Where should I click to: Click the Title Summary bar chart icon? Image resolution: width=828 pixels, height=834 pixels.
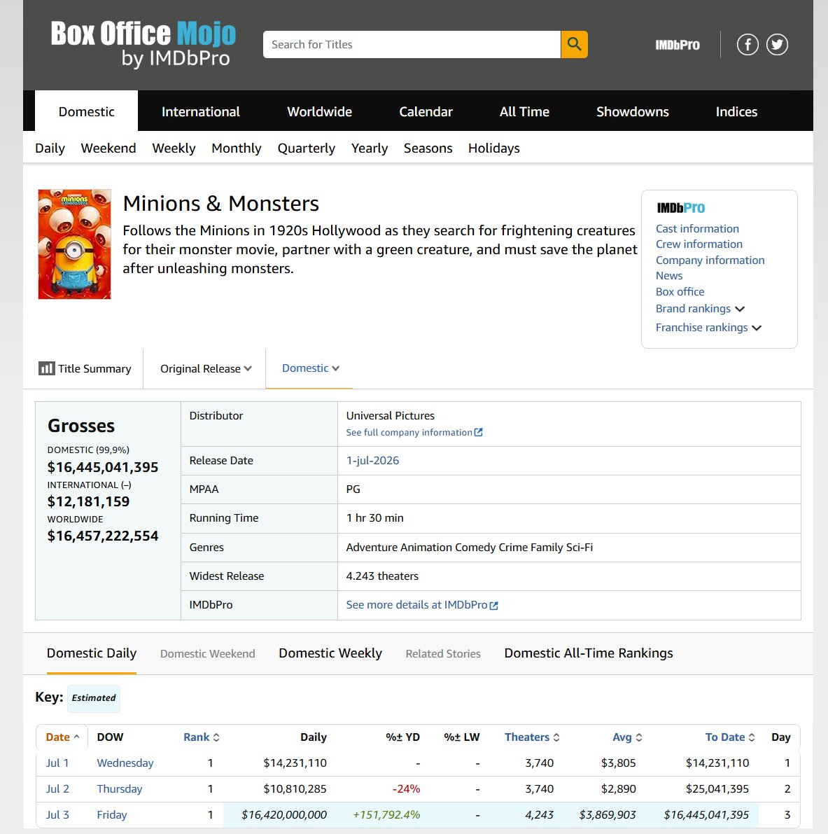pyautogui.click(x=46, y=368)
